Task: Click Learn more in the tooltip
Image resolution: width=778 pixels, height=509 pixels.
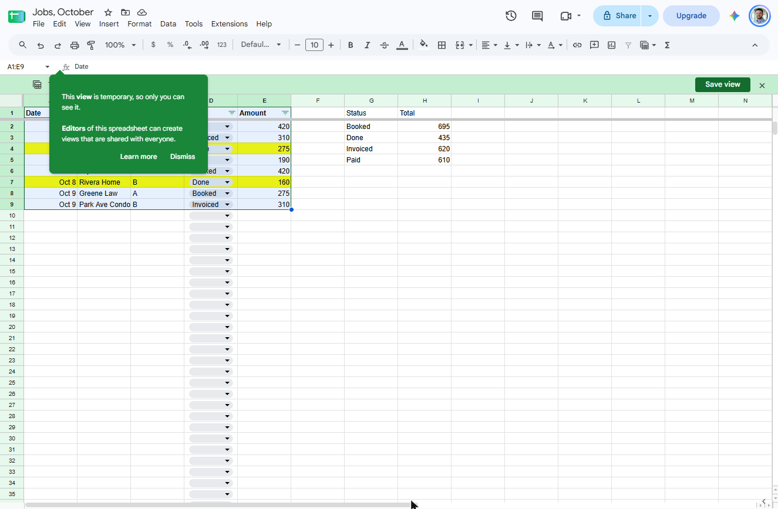Action: click(139, 157)
